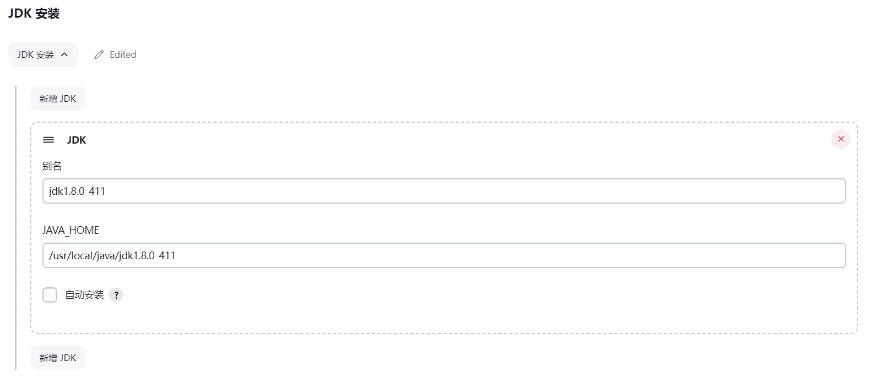Click 新增 JDK button above the JDK panel
The height and width of the screenshot is (383, 874).
coord(58,99)
